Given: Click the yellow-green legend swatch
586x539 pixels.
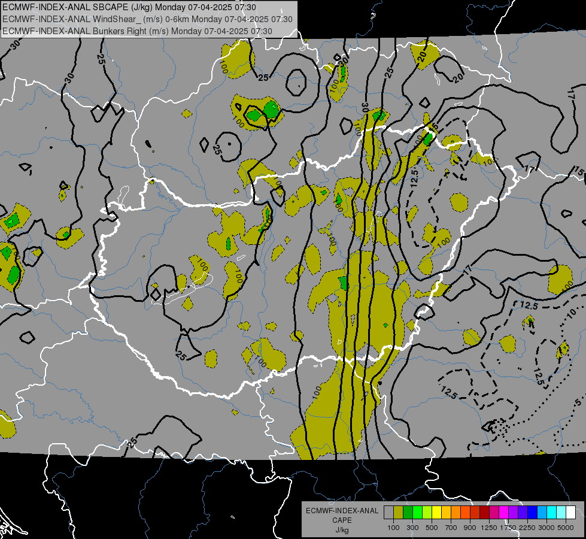Looking at the screenshot, I should point(427,512).
